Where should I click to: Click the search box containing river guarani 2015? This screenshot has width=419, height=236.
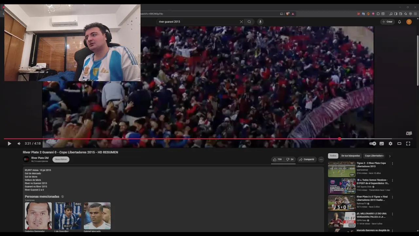click(198, 22)
